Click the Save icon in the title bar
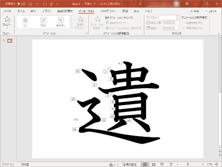 click(30, 4)
